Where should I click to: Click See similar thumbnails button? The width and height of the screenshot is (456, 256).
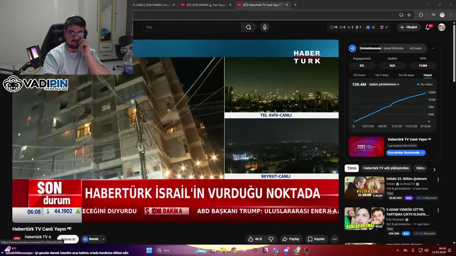tap(406, 153)
